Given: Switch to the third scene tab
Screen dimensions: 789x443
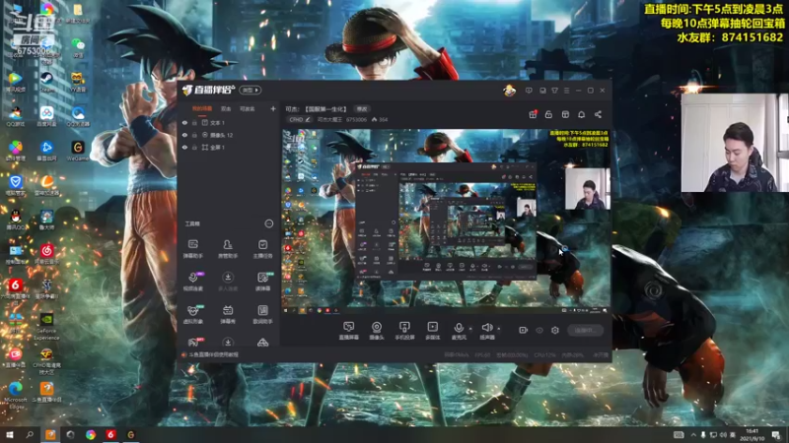Looking at the screenshot, I should click(248, 108).
